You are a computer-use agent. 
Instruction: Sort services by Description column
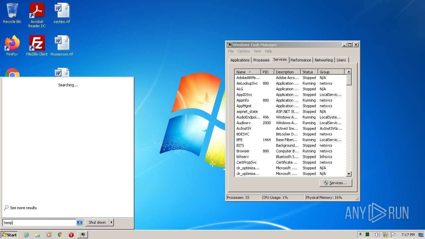coord(287,72)
